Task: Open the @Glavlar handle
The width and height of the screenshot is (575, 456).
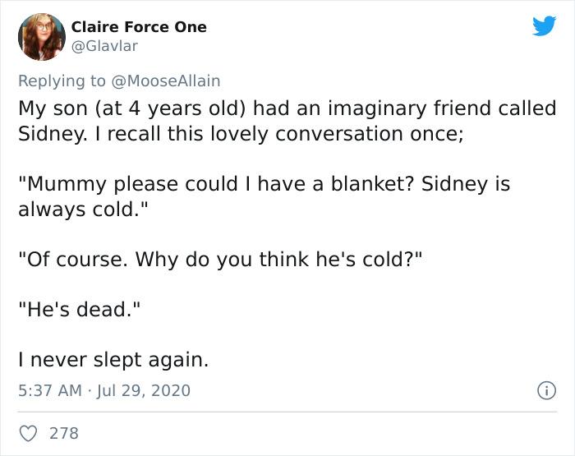Action: 104,46
